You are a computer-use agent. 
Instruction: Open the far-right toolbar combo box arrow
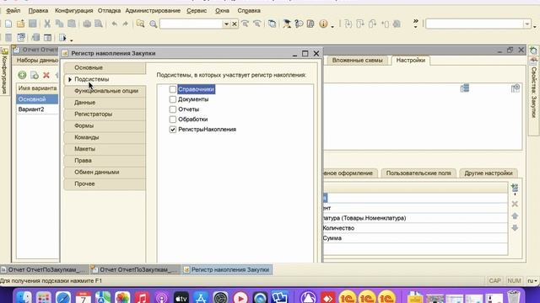(526, 24)
